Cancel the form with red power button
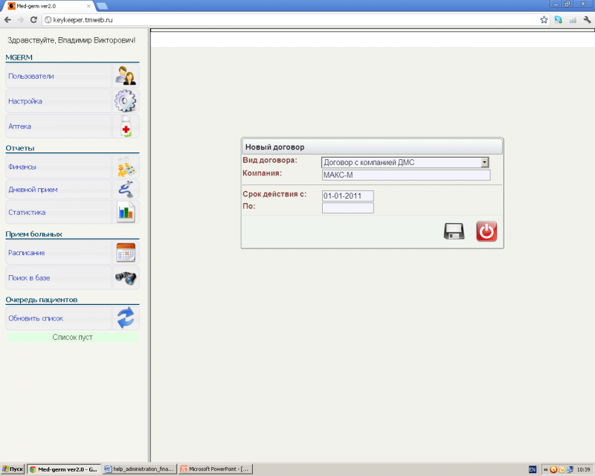Screen dimensions: 595x476 coord(486,231)
